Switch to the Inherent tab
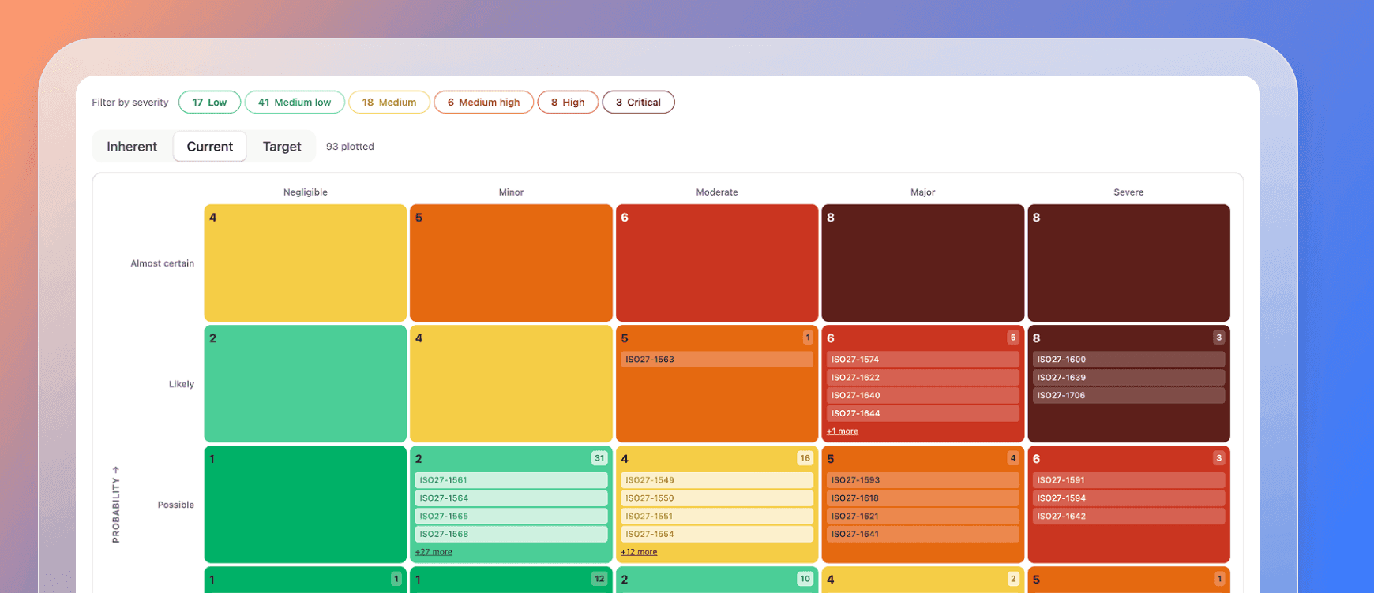 pyautogui.click(x=132, y=147)
